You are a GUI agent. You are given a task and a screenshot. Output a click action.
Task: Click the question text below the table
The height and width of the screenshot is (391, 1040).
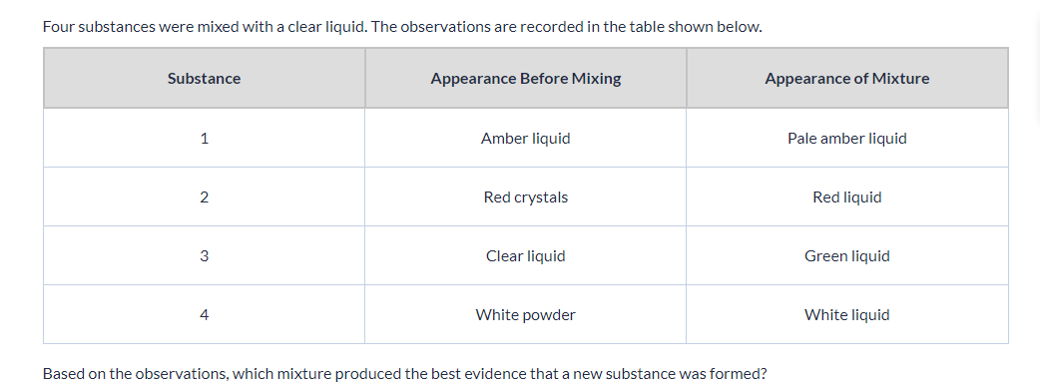[x=404, y=374]
